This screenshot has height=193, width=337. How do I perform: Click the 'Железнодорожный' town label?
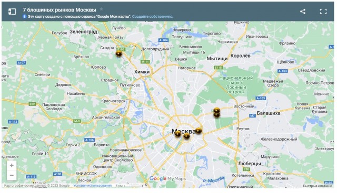(x=279, y=139)
